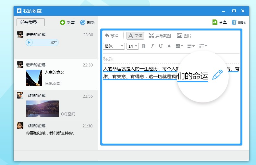256x165 pixels.
Task: Share the note with 分享
Action: point(220,22)
